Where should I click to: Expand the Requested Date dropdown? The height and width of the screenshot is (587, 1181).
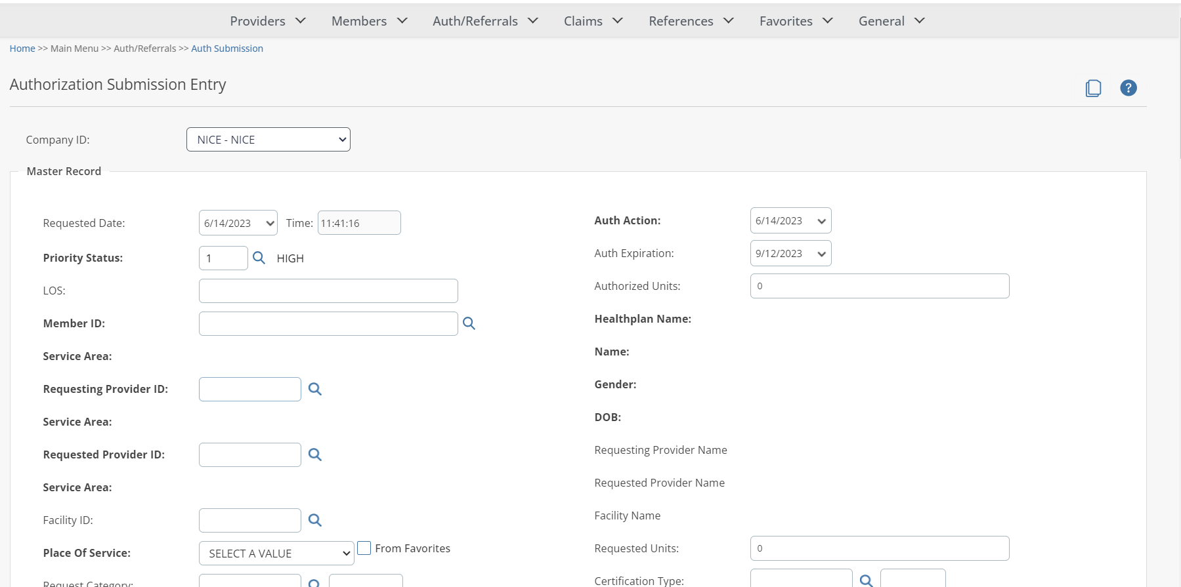pos(238,223)
